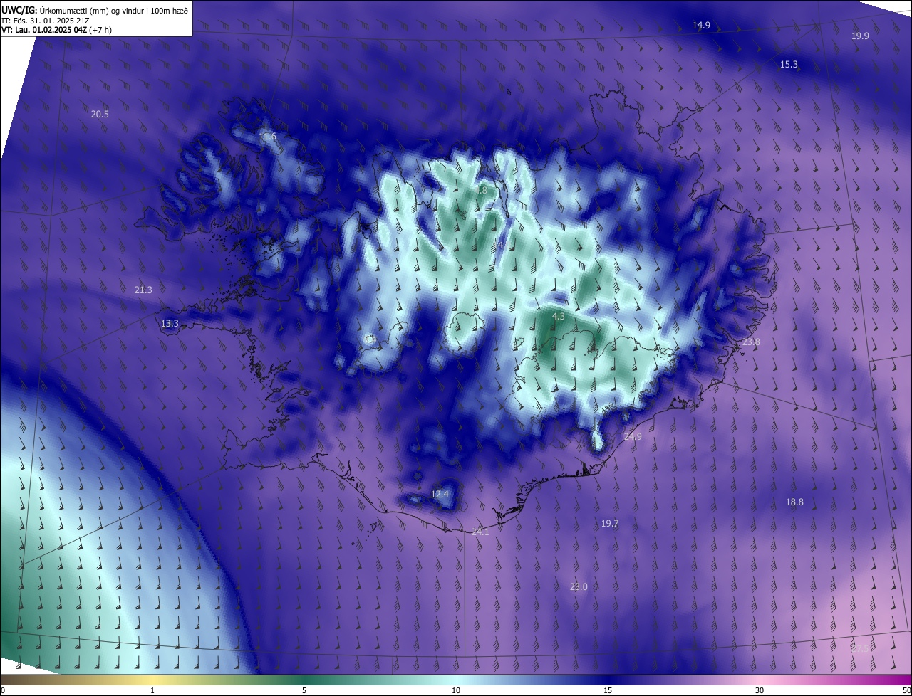Click the 19.7 value label
Screen dimensions: 912x696
(x=610, y=524)
